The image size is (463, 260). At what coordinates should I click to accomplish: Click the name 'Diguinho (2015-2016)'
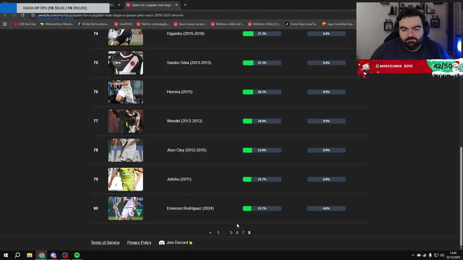[x=186, y=34]
